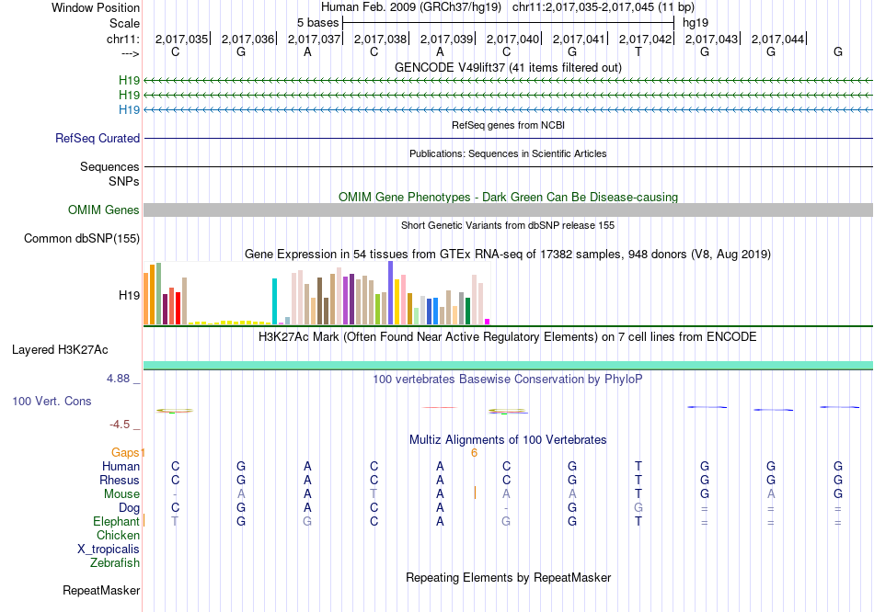The image size is (874, 612).
Task: Click the GTEx Gene Expression track title
Action: click(x=508, y=254)
